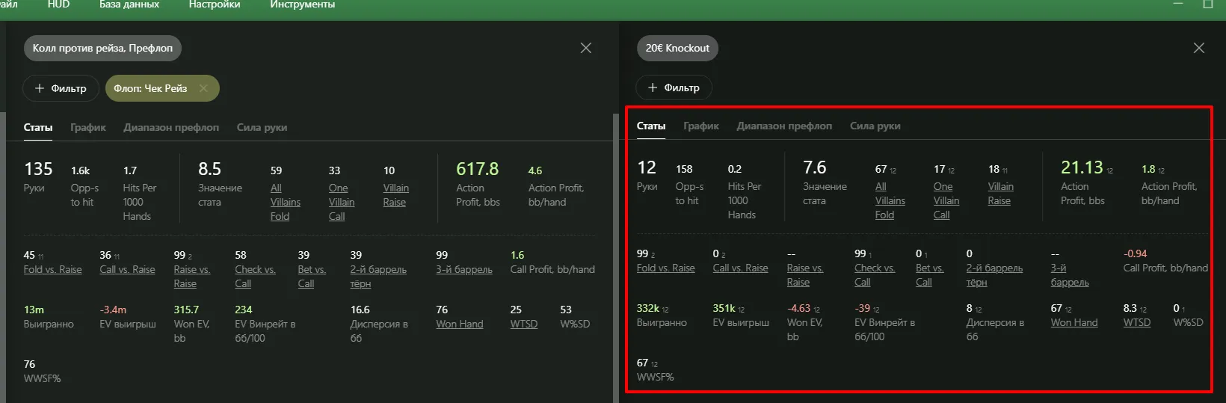Image resolution: width=1226 pixels, height=403 pixels.
Task: Open the Инструменты menu
Action: pos(302,4)
